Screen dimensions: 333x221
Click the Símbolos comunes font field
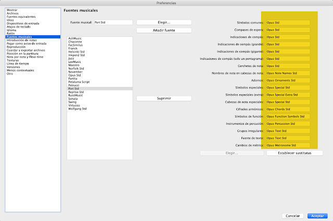(x=288, y=22)
